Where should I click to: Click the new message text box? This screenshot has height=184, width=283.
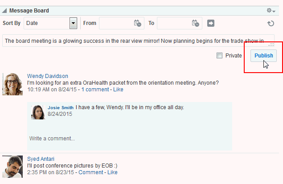138,41
